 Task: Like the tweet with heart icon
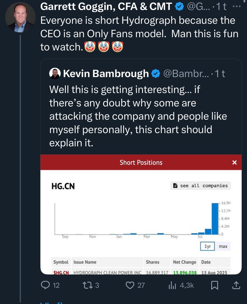point(130,285)
